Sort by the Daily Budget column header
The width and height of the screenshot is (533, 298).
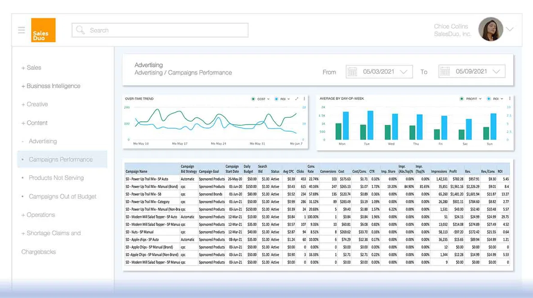[248, 169]
